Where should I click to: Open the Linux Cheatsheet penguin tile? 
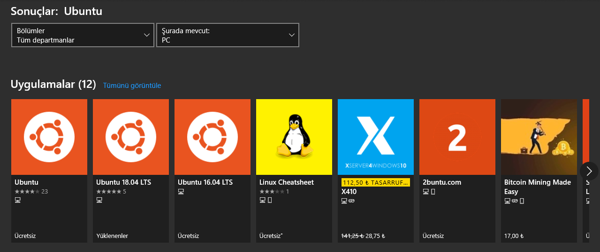294,137
